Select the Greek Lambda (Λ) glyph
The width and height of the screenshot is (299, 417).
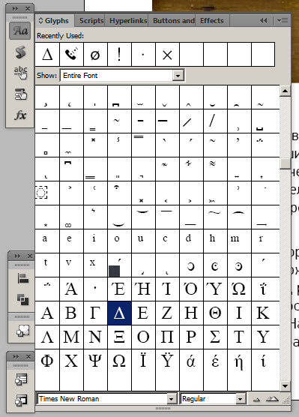pos(47,337)
